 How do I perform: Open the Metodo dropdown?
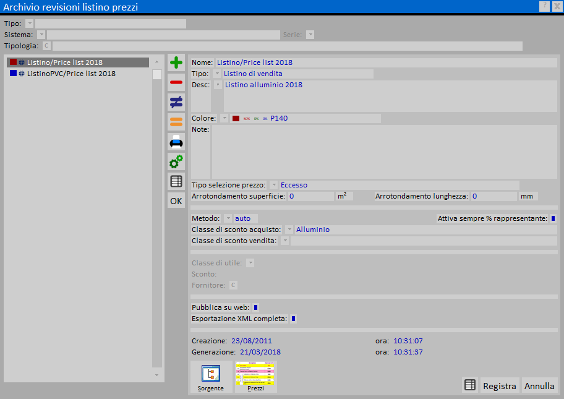pyautogui.click(x=228, y=219)
